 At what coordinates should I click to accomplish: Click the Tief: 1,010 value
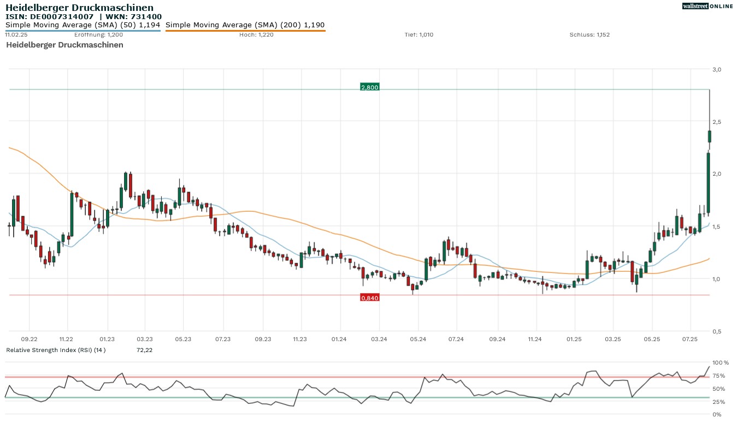419,34
